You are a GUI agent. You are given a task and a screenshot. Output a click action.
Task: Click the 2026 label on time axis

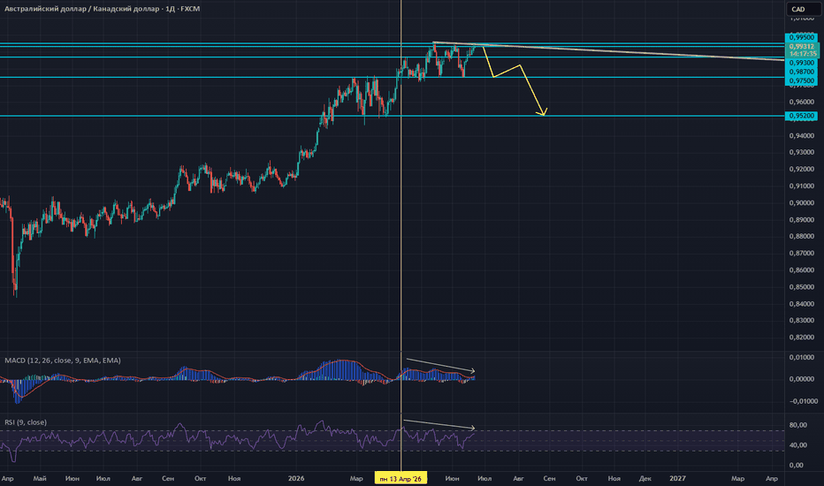click(296, 479)
